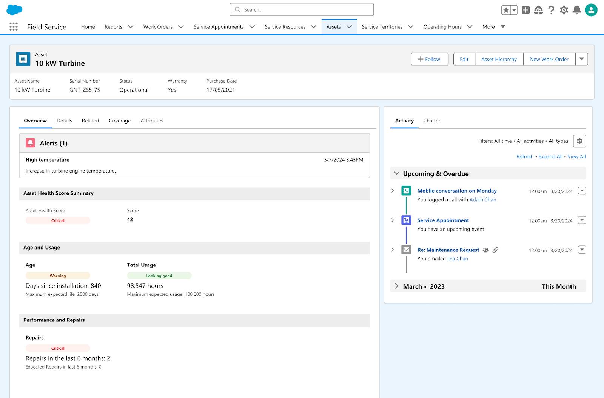This screenshot has width=604, height=398.
Task: Expand the Service Resources dropdown chevron
Action: point(314,27)
